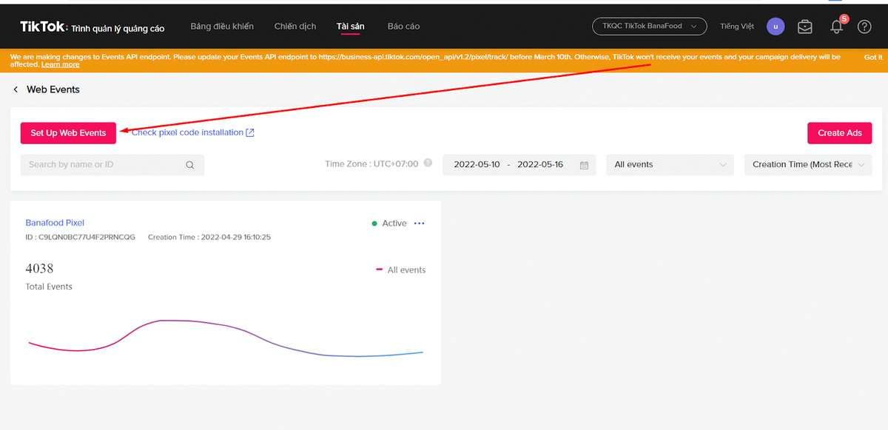Open Banafood Pixel three-dot options menu
The height and width of the screenshot is (430, 888).
pyautogui.click(x=420, y=223)
